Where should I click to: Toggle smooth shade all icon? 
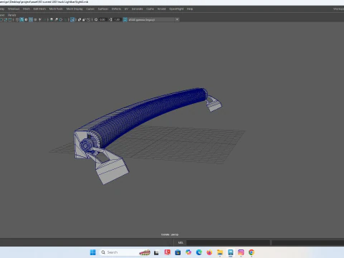[x=21, y=19]
